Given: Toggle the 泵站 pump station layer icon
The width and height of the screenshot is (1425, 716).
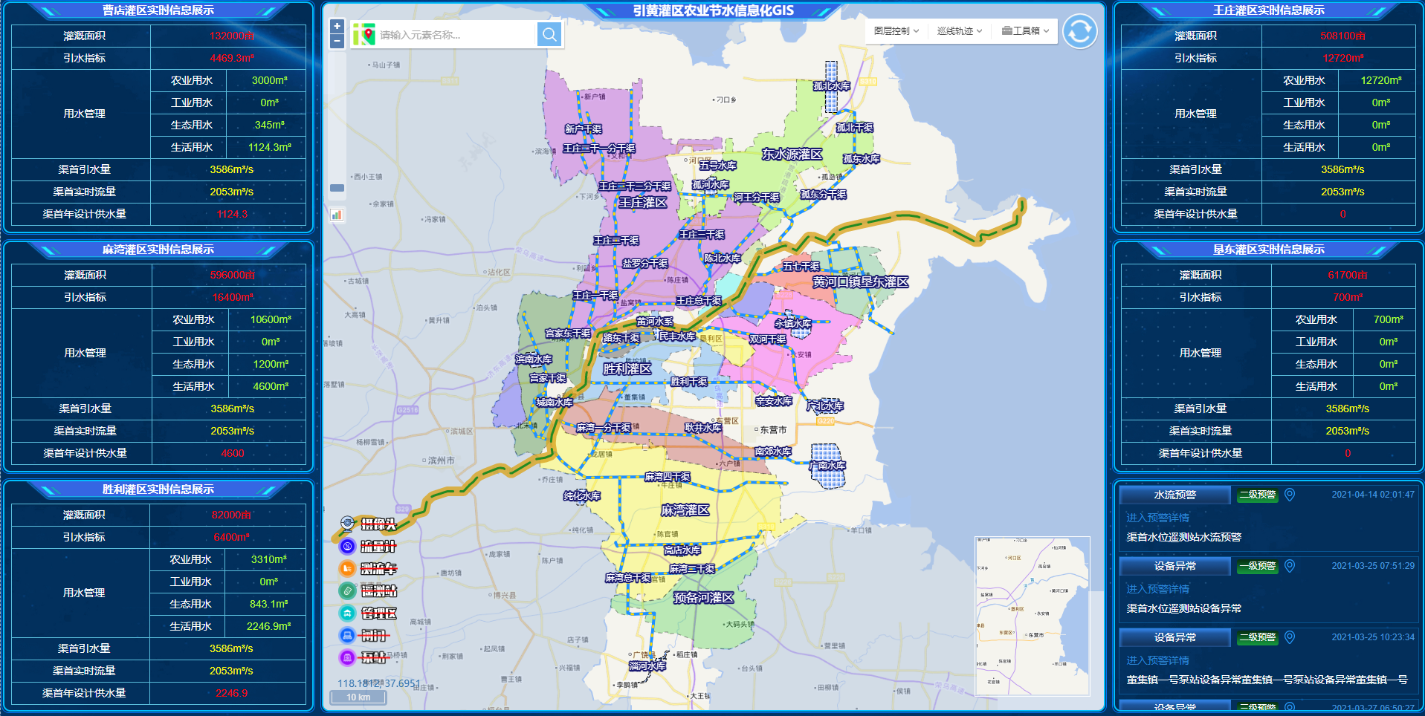Looking at the screenshot, I should (x=347, y=657).
